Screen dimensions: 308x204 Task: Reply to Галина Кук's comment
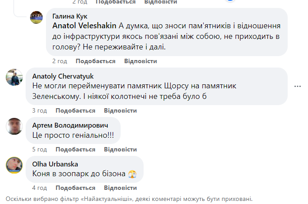140,61
